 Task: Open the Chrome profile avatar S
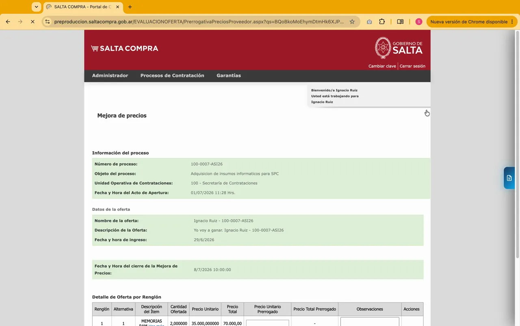pyautogui.click(x=419, y=22)
